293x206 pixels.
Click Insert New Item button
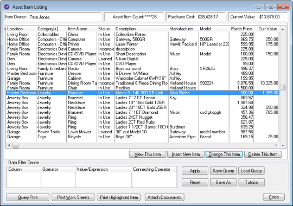[x=186, y=154]
